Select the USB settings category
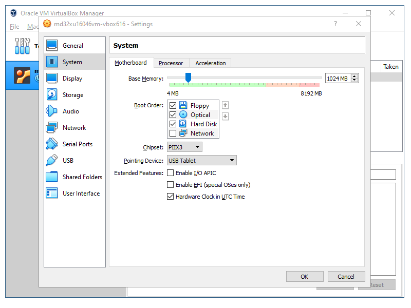This screenshot has width=411, height=308. coord(68,161)
